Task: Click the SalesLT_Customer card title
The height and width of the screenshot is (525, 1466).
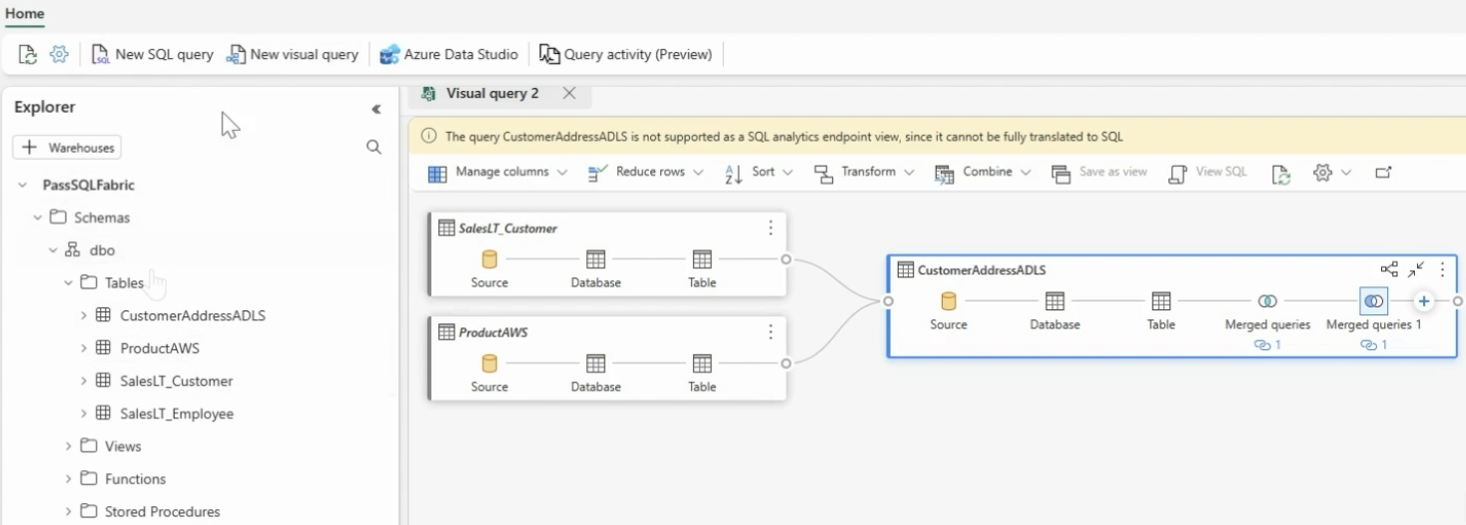Action: (507, 229)
